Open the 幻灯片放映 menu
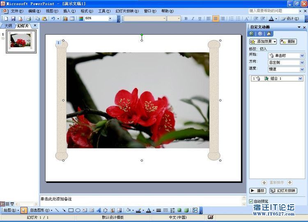The height and width of the screenshot is (222, 308). pyautogui.click(x=127, y=11)
